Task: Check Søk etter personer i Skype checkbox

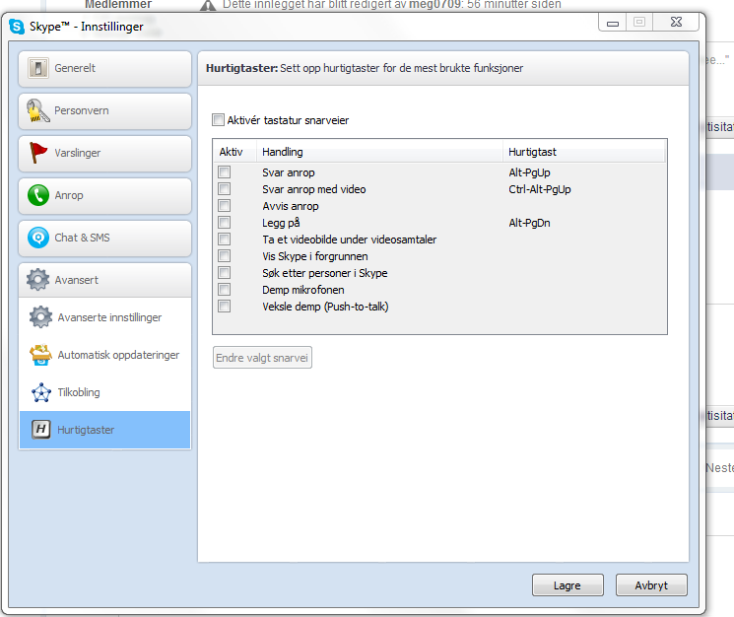Action: click(x=225, y=272)
